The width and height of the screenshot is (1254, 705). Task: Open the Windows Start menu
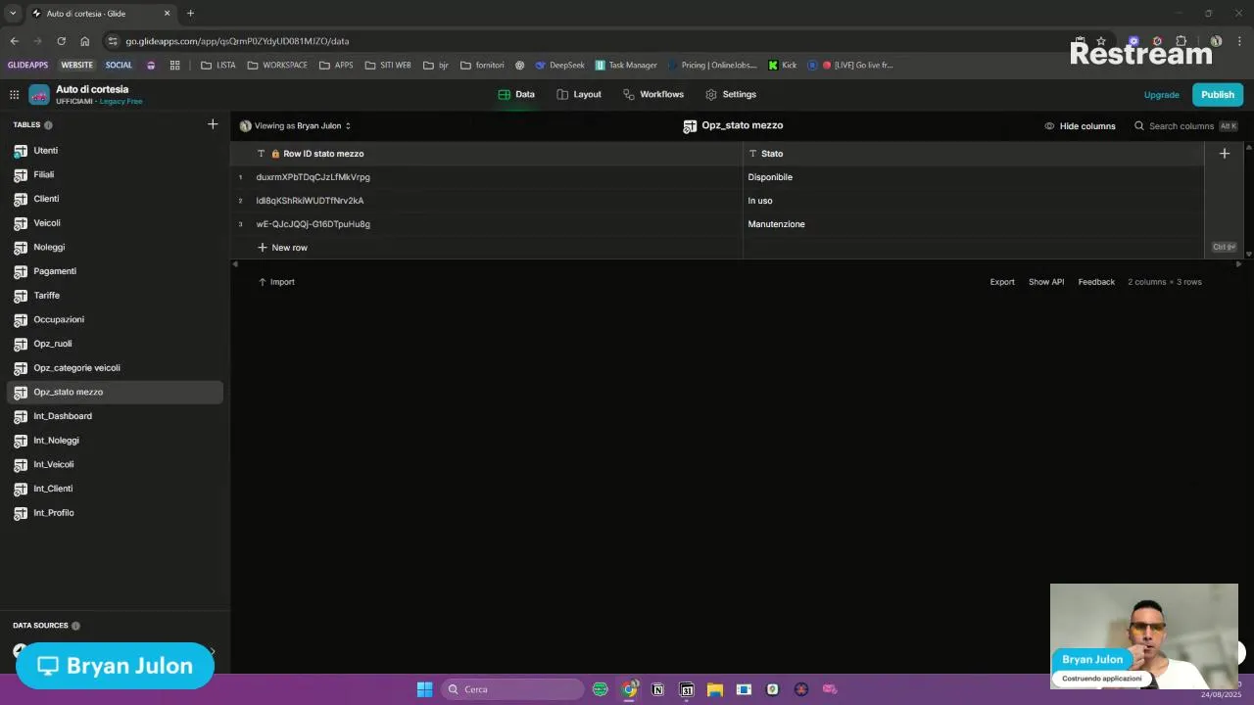point(424,689)
